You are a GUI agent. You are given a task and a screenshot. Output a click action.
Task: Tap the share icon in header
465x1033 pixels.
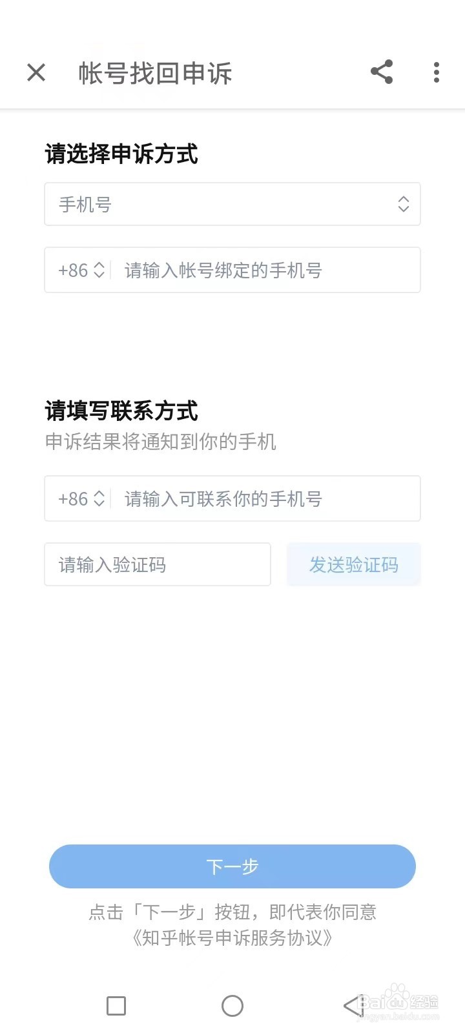pos(382,72)
